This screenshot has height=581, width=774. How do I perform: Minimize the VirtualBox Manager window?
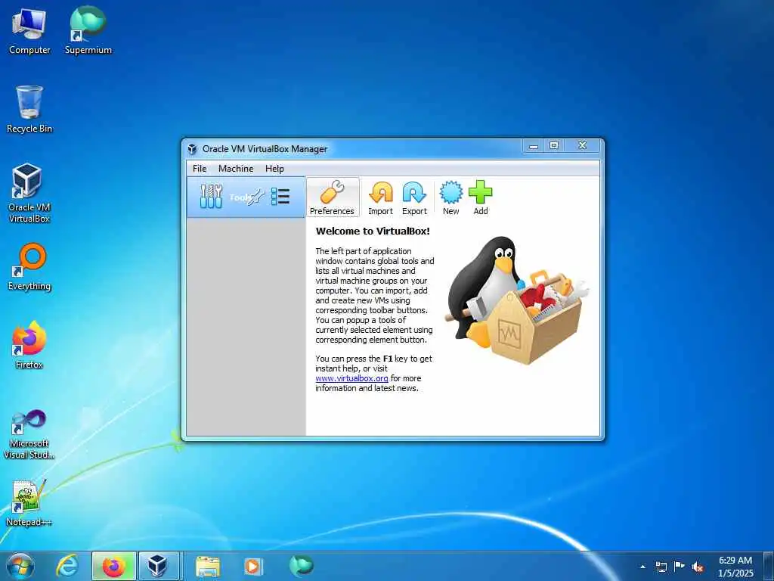534,146
